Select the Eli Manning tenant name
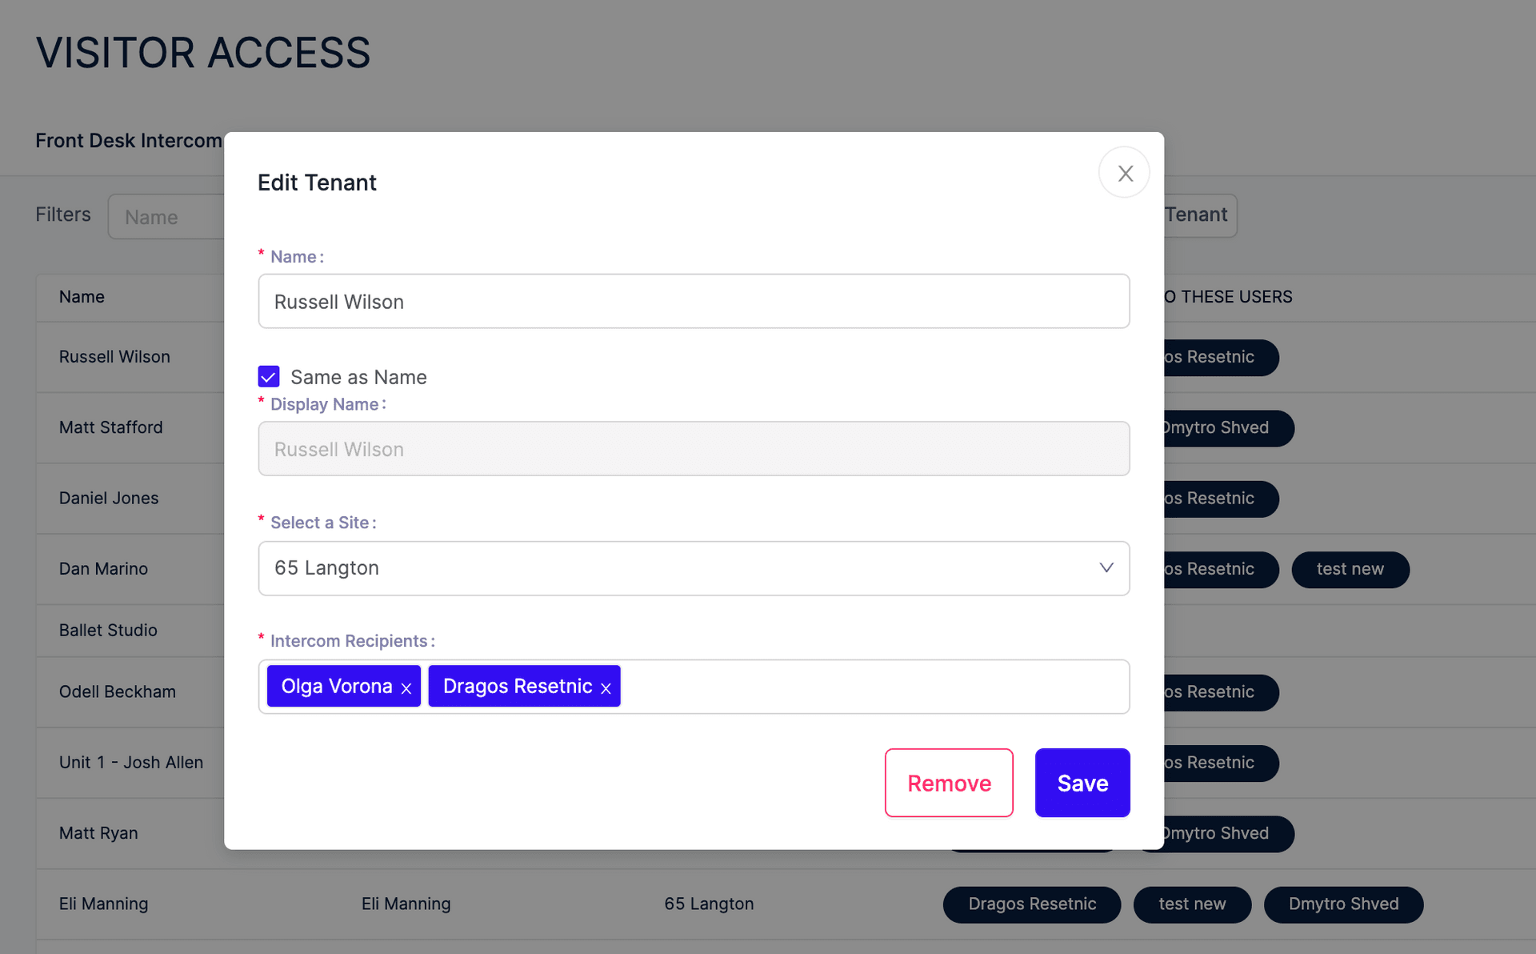Screen dimensions: 1536x954 click(104, 904)
